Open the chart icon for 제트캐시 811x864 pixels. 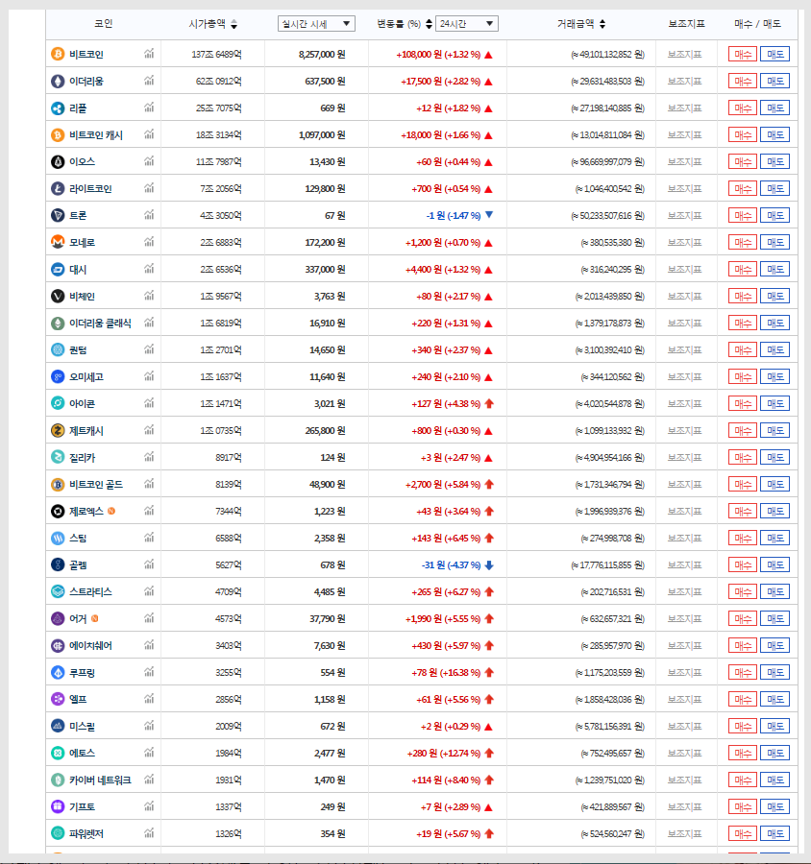[149, 430]
